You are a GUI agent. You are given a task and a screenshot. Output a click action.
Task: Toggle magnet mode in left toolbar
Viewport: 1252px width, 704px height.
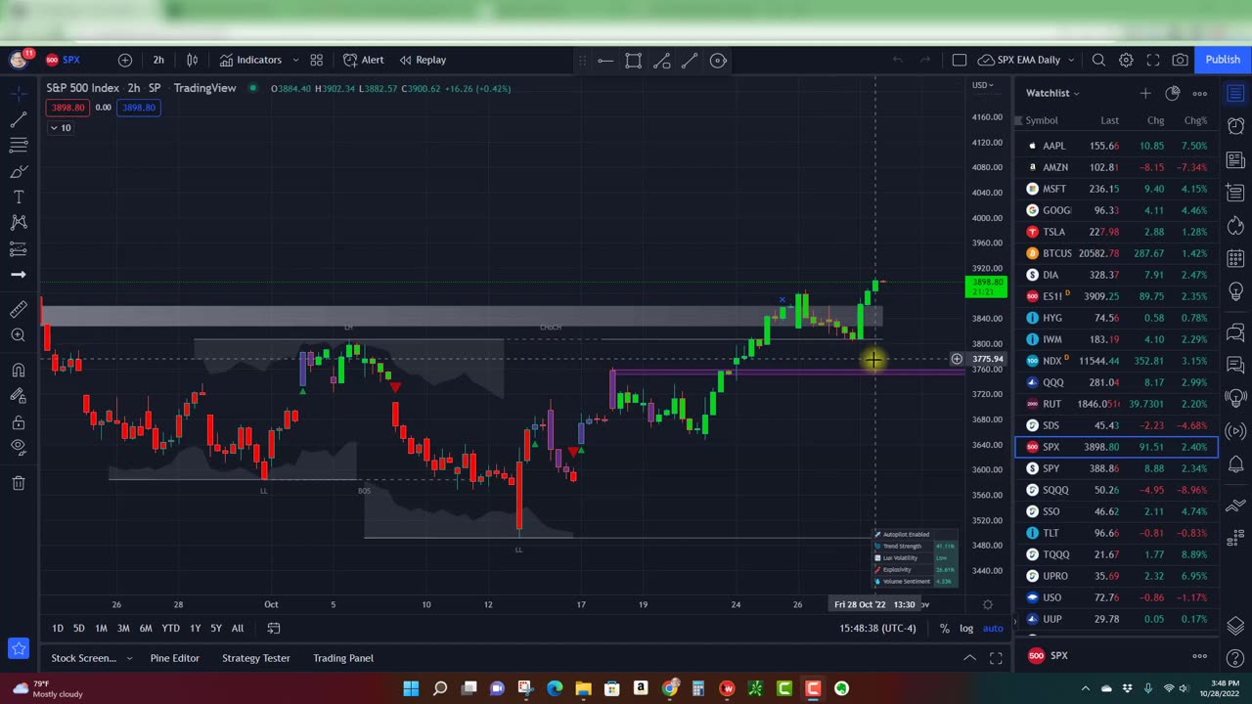18,371
